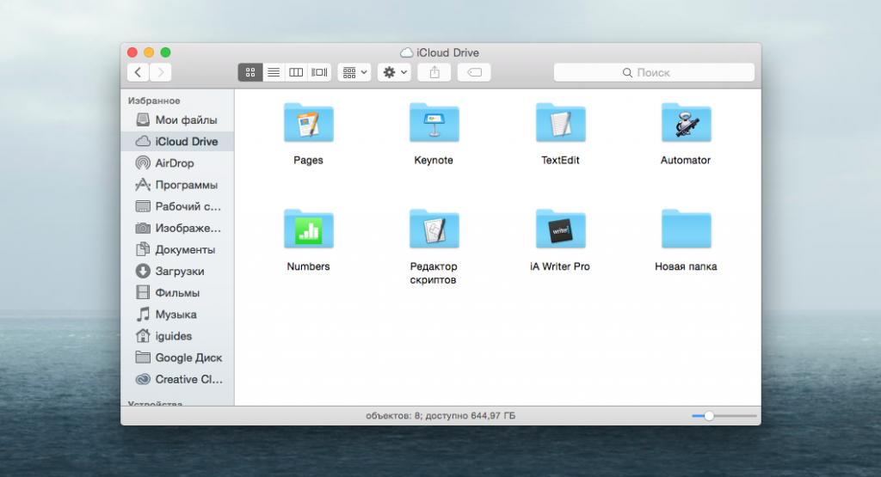The height and width of the screenshot is (477, 881).
Task: Open the TextEdit folder icon
Action: coord(560,122)
